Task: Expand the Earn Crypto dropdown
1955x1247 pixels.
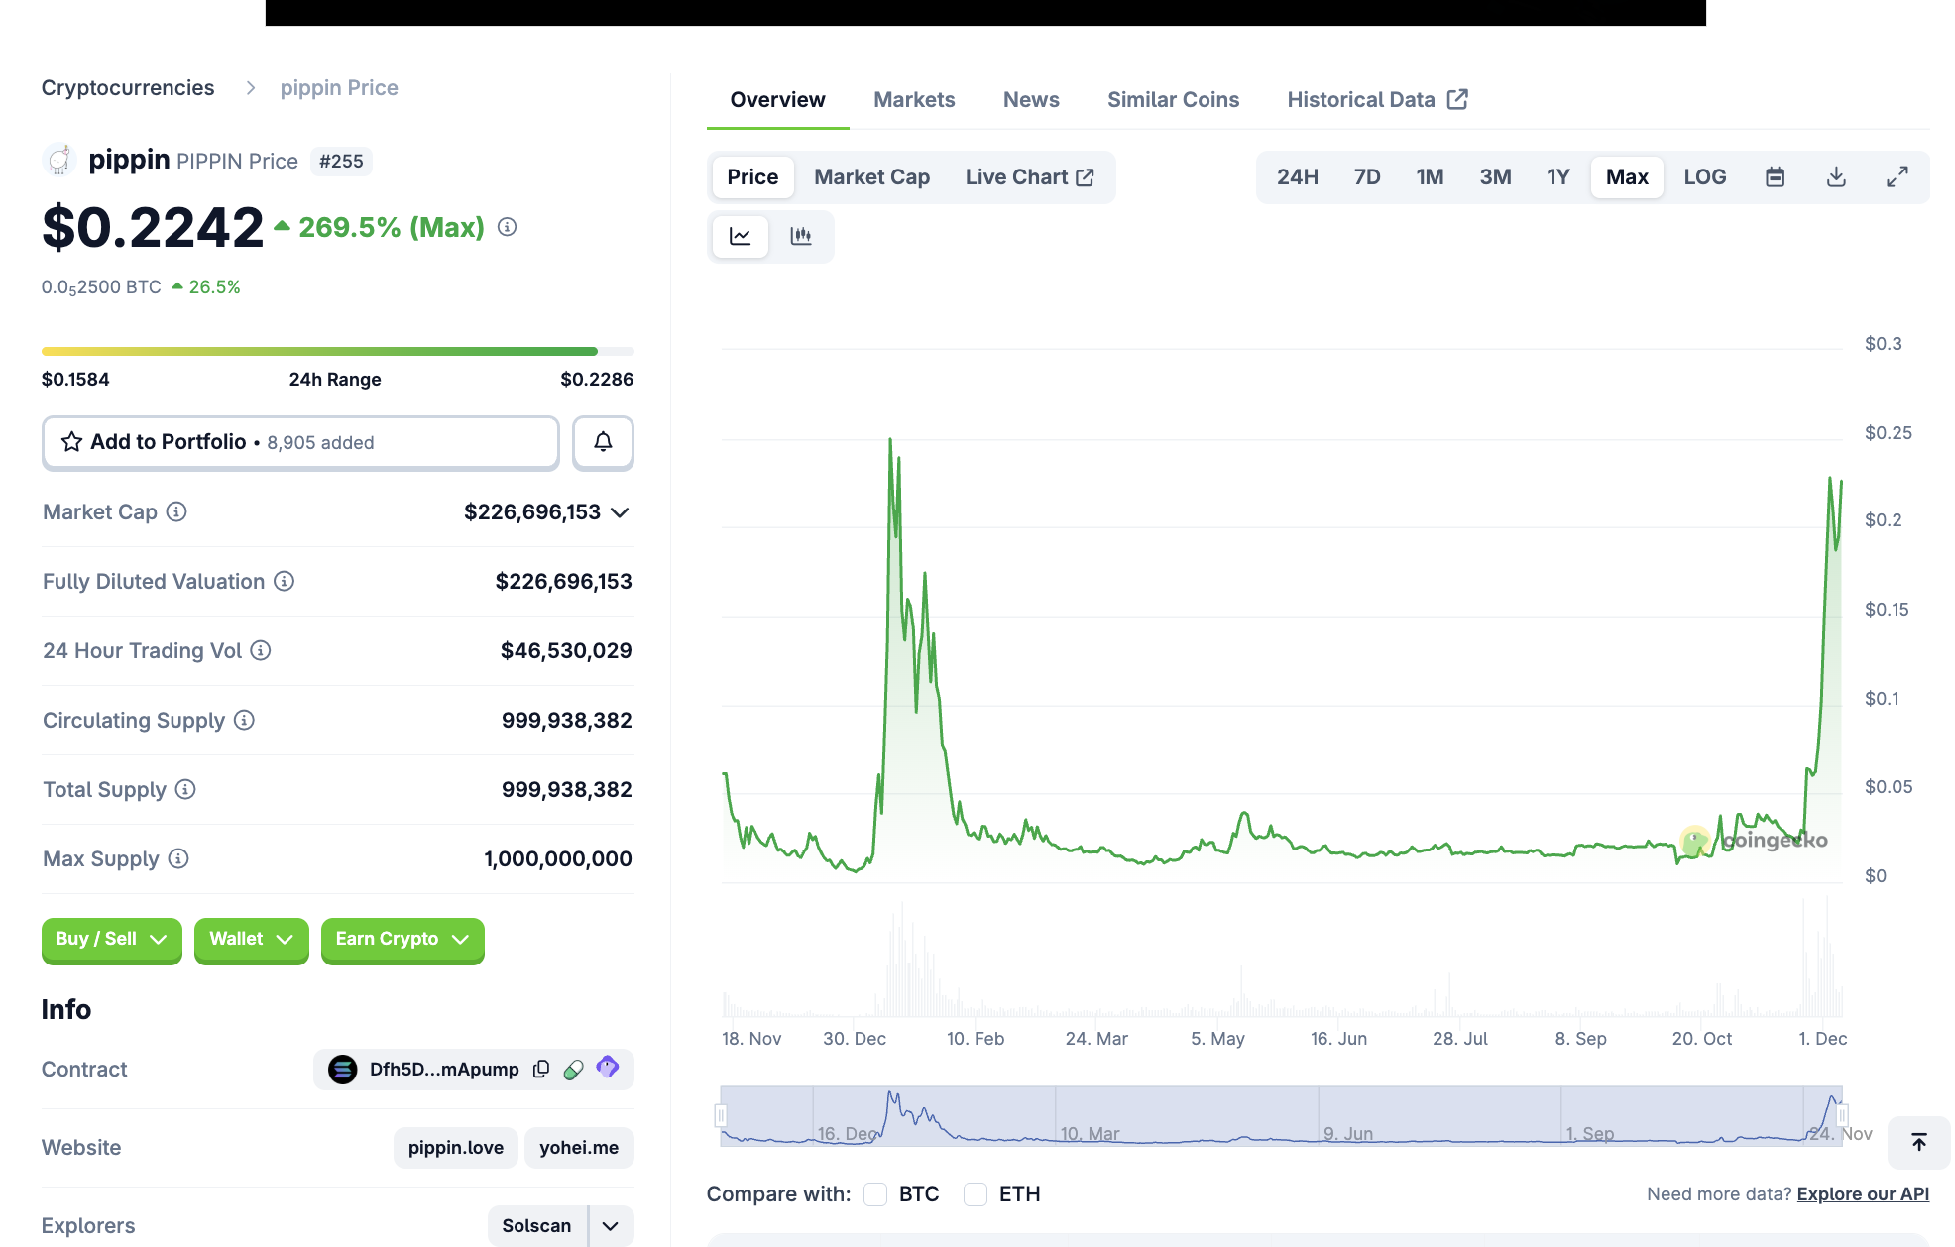Action: coord(402,939)
